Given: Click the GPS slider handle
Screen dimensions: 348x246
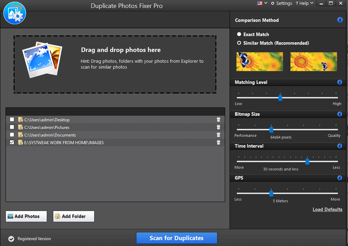Looking at the screenshot, I should (271, 193).
